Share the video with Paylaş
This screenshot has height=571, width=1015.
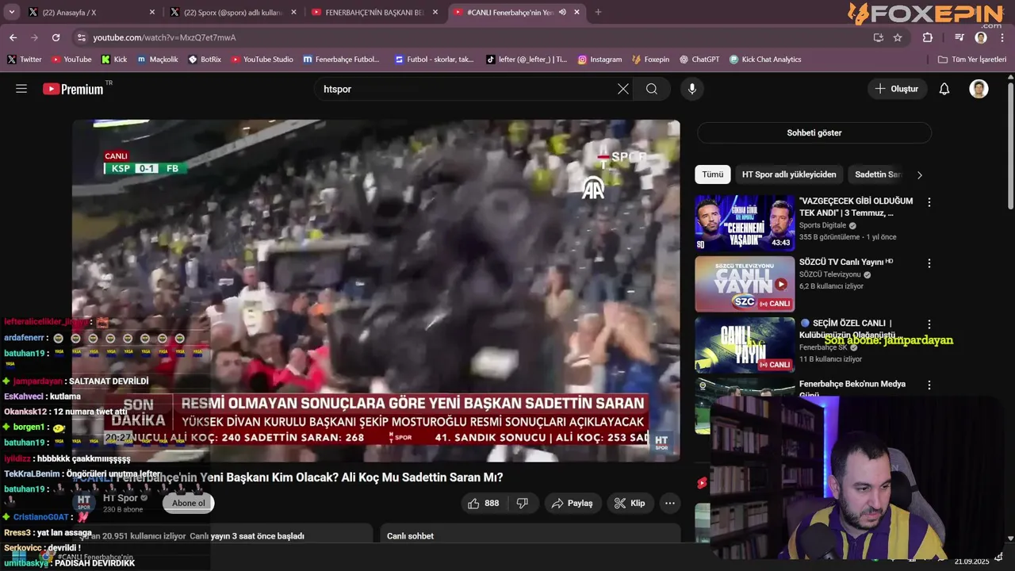tap(573, 503)
